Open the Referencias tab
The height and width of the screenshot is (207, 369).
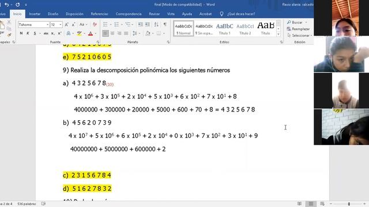(x=99, y=14)
